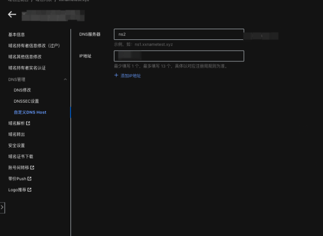
Task: Collapse the DNS管理 menu chevron
Action: 65,79
